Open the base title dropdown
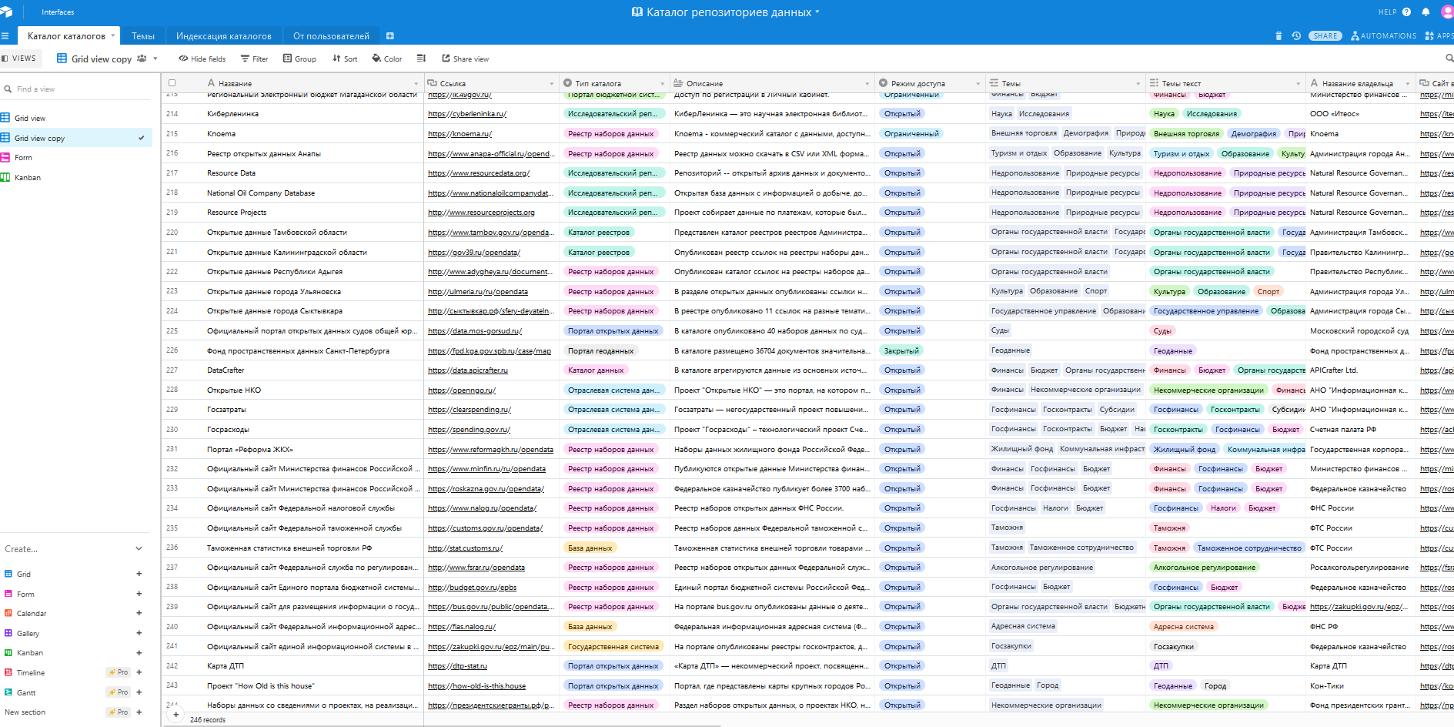This screenshot has height=727, width=1454. tap(817, 12)
